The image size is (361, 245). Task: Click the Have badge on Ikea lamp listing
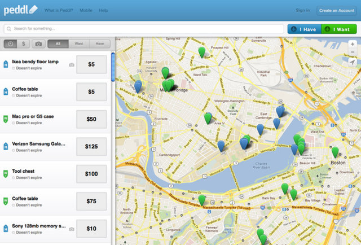(6, 64)
